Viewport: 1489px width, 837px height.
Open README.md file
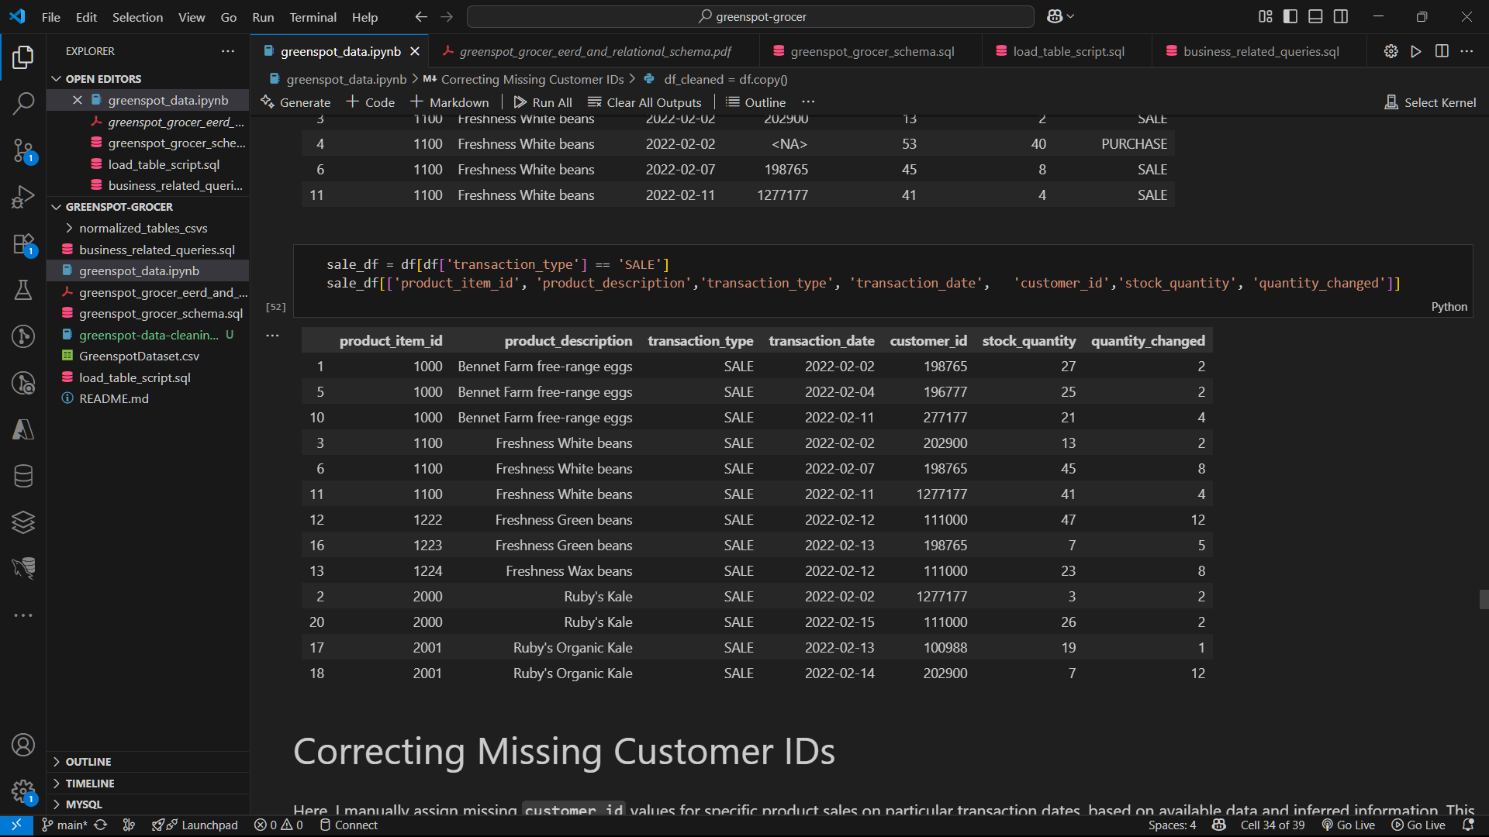pos(114,398)
